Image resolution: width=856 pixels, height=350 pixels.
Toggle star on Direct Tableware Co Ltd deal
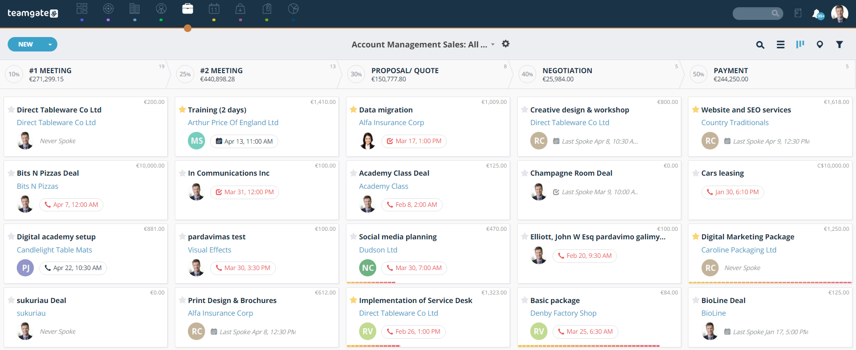(x=11, y=109)
